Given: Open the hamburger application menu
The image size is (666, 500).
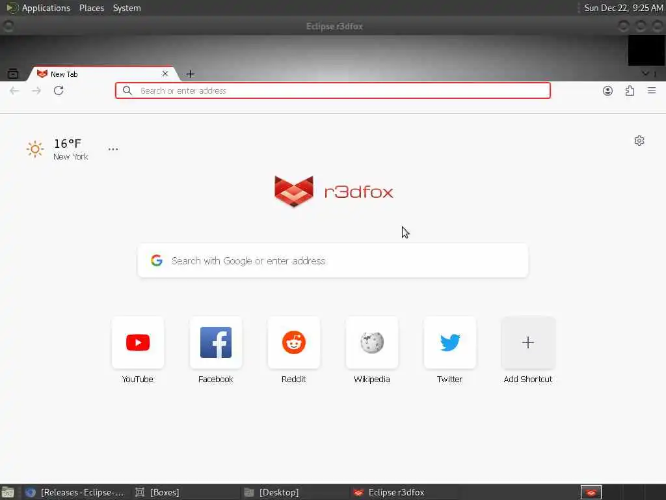Looking at the screenshot, I should pyautogui.click(x=652, y=90).
